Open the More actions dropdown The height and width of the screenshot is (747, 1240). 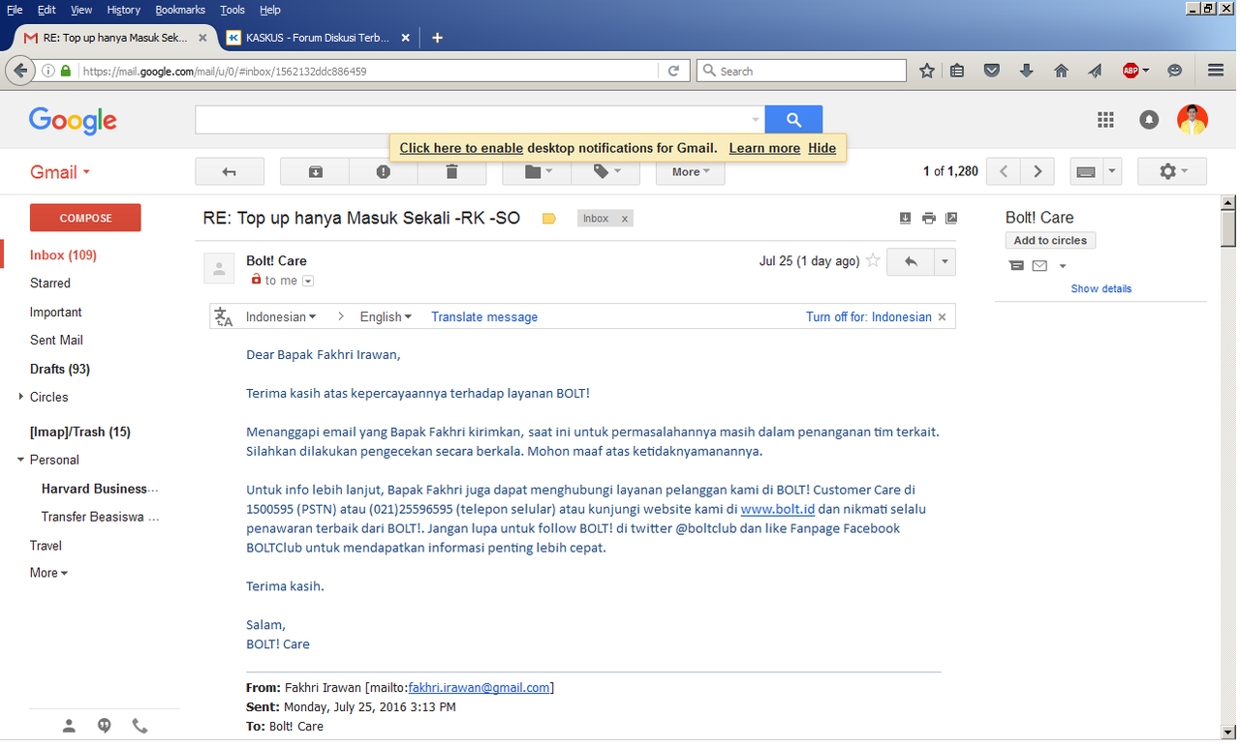pos(691,171)
